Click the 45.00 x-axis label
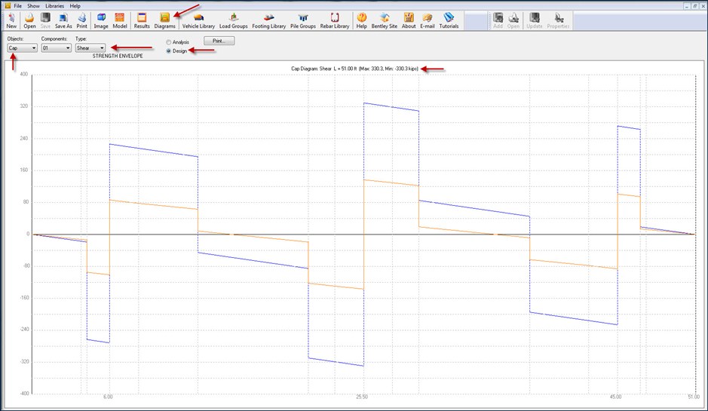Image resolution: width=708 pixels, height=411 pixels. [x=615, y=397]
